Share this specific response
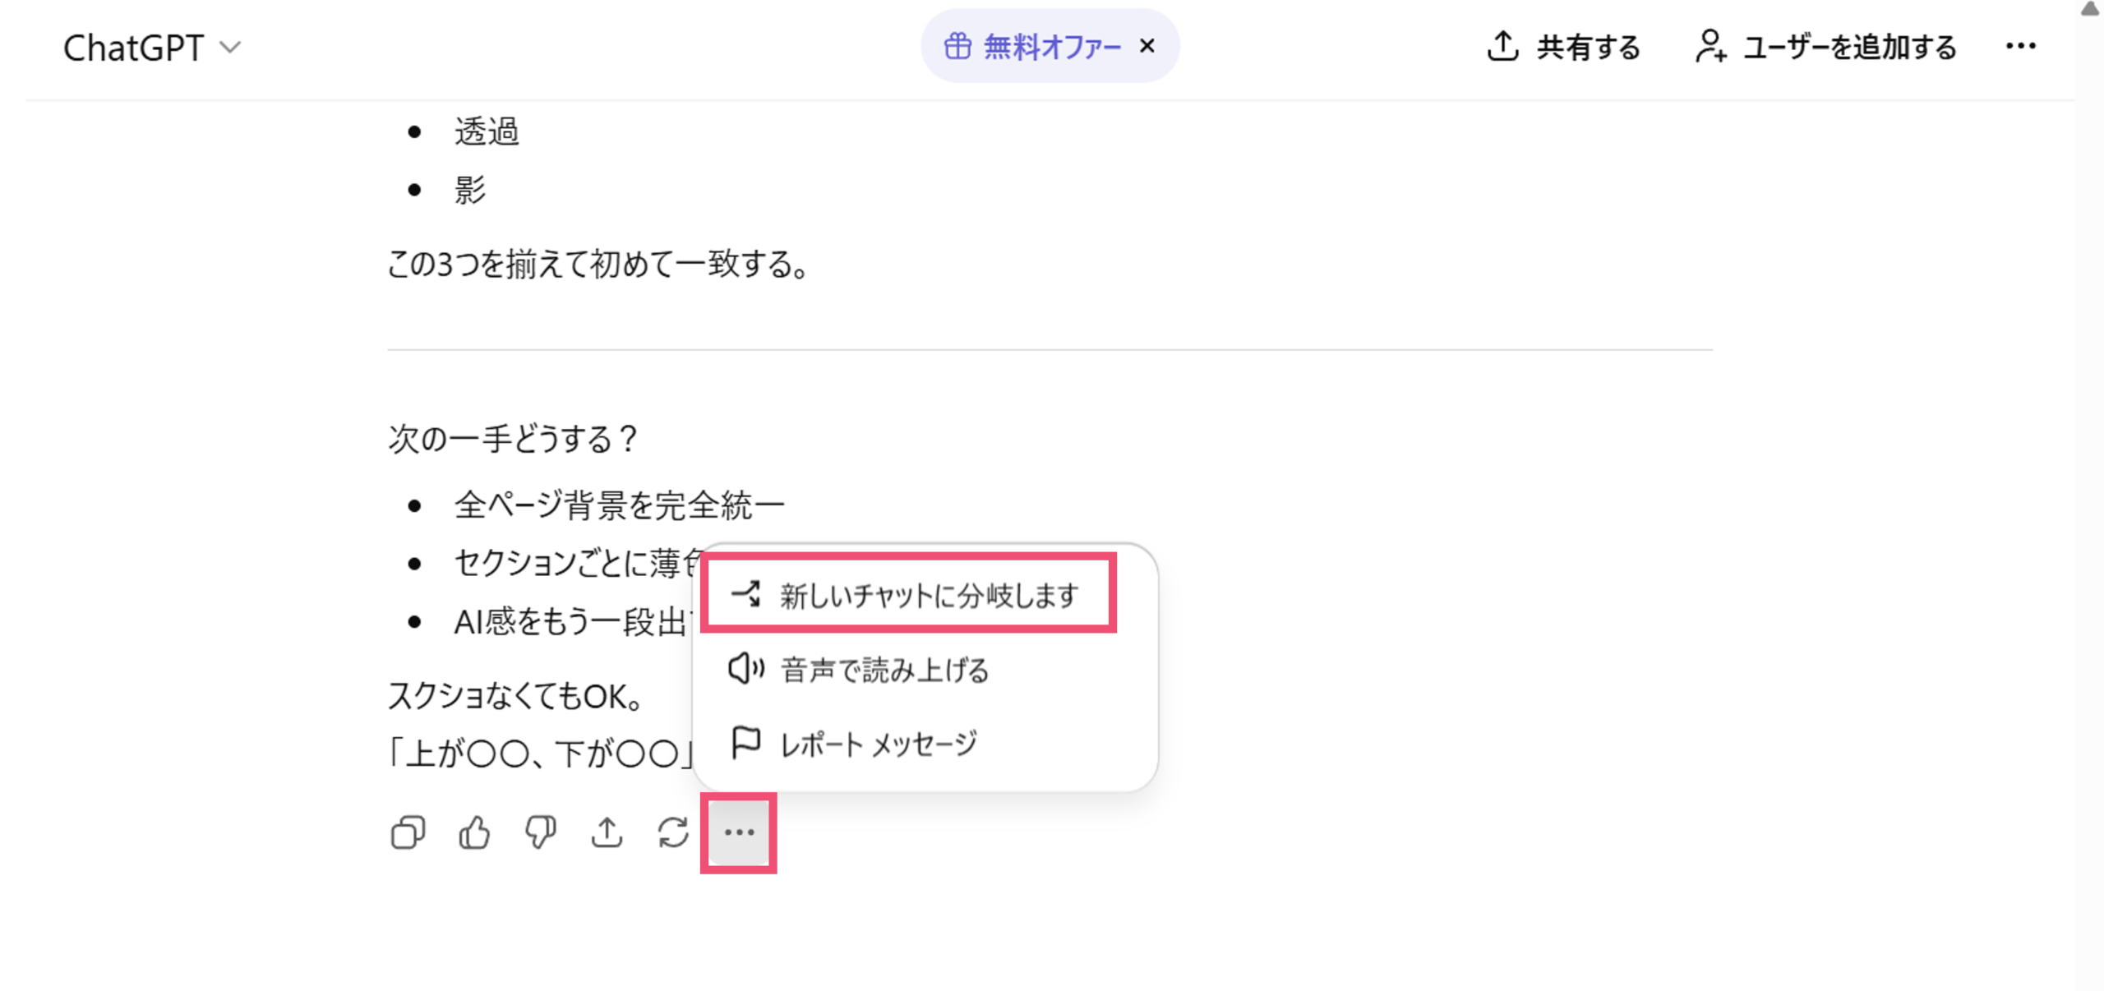Image resolution: width=2104 pixels, height=991 pixels. pos(607,832)
